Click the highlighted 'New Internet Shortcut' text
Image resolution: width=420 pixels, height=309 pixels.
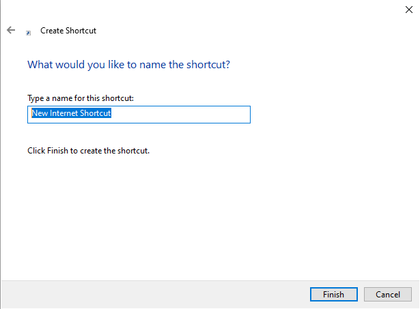pos(71,114)
